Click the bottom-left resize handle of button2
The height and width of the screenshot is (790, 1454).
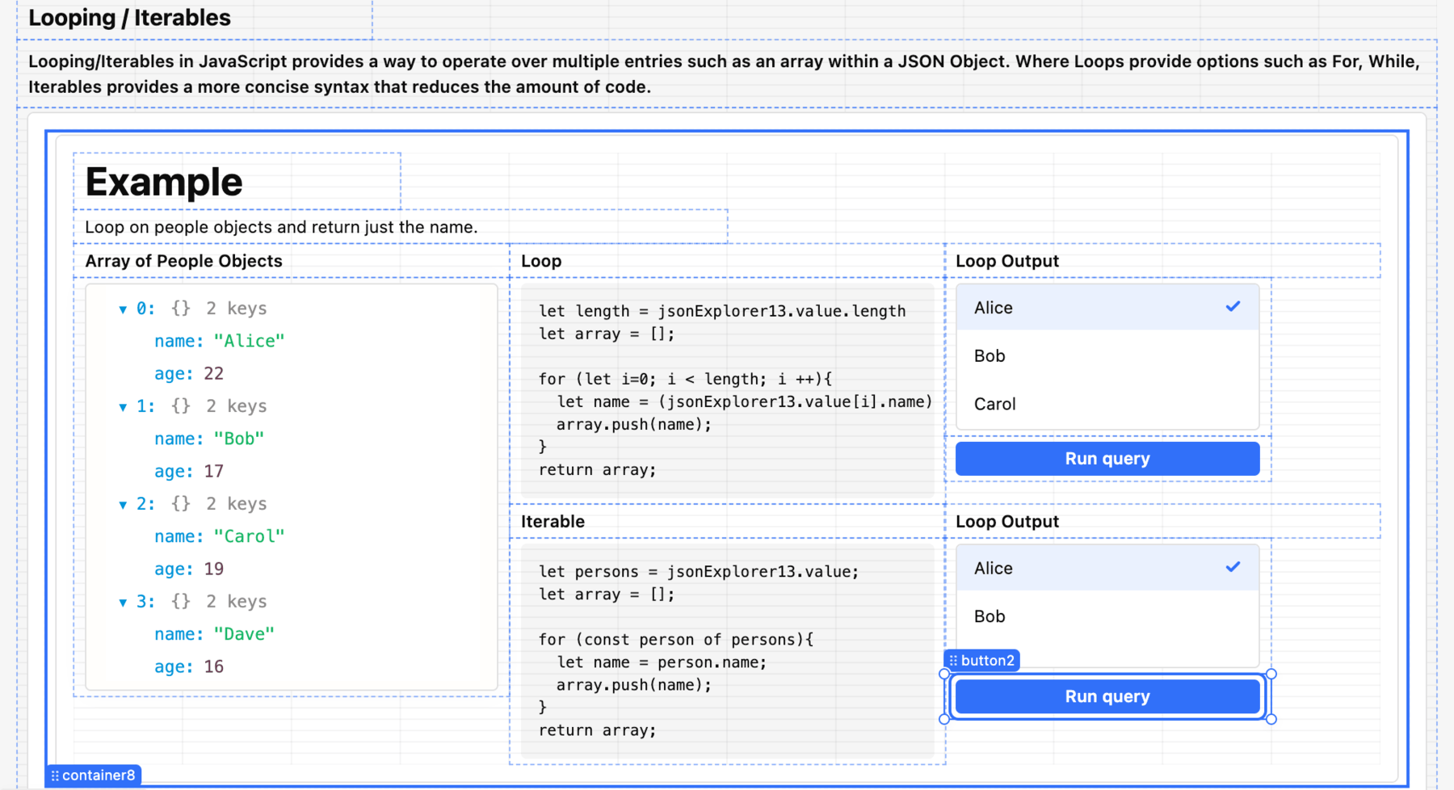coord(944,719)
